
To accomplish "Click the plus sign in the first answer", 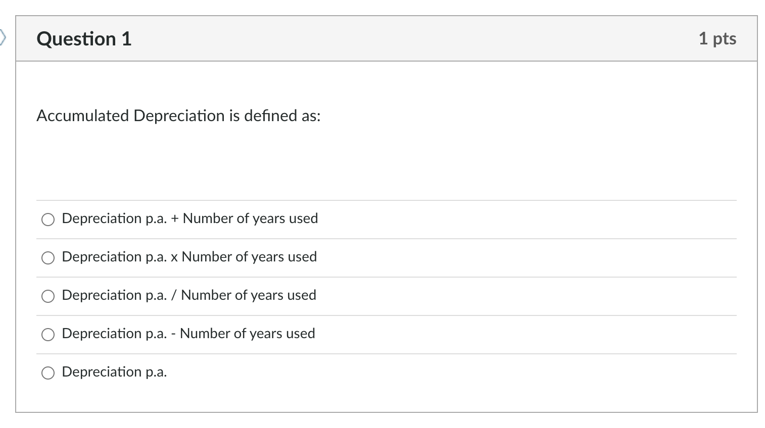I will click(175, 219).
